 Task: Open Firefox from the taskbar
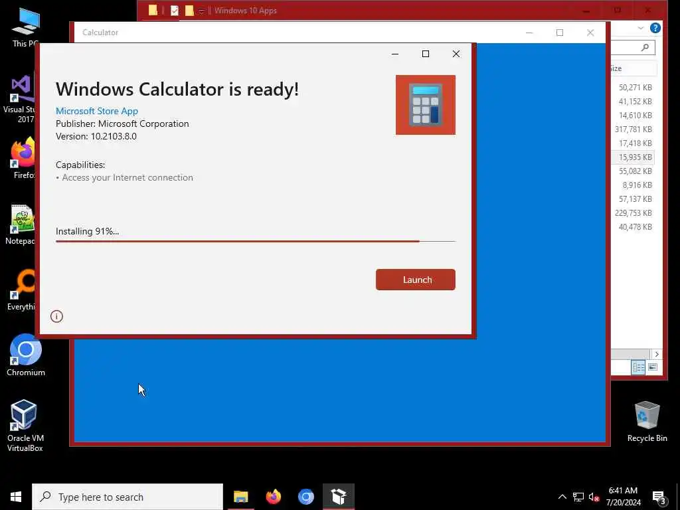pyautogui.click(x=273, y=497)
